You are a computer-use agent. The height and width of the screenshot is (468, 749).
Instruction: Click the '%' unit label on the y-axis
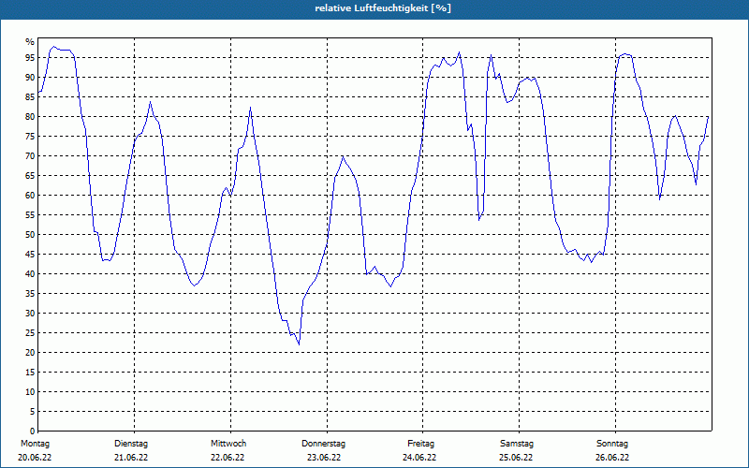[x=30, y=42]
